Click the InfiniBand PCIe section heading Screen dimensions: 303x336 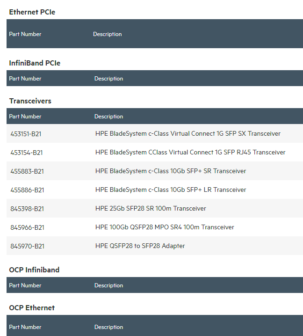point(35,63)
